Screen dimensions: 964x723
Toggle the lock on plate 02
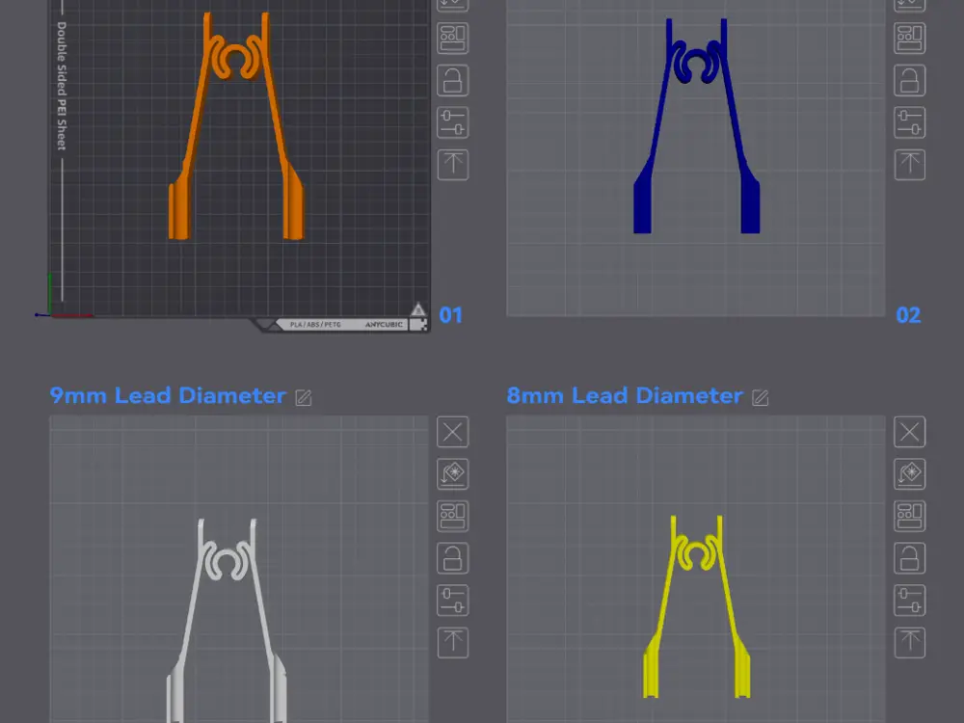[909, 81]
